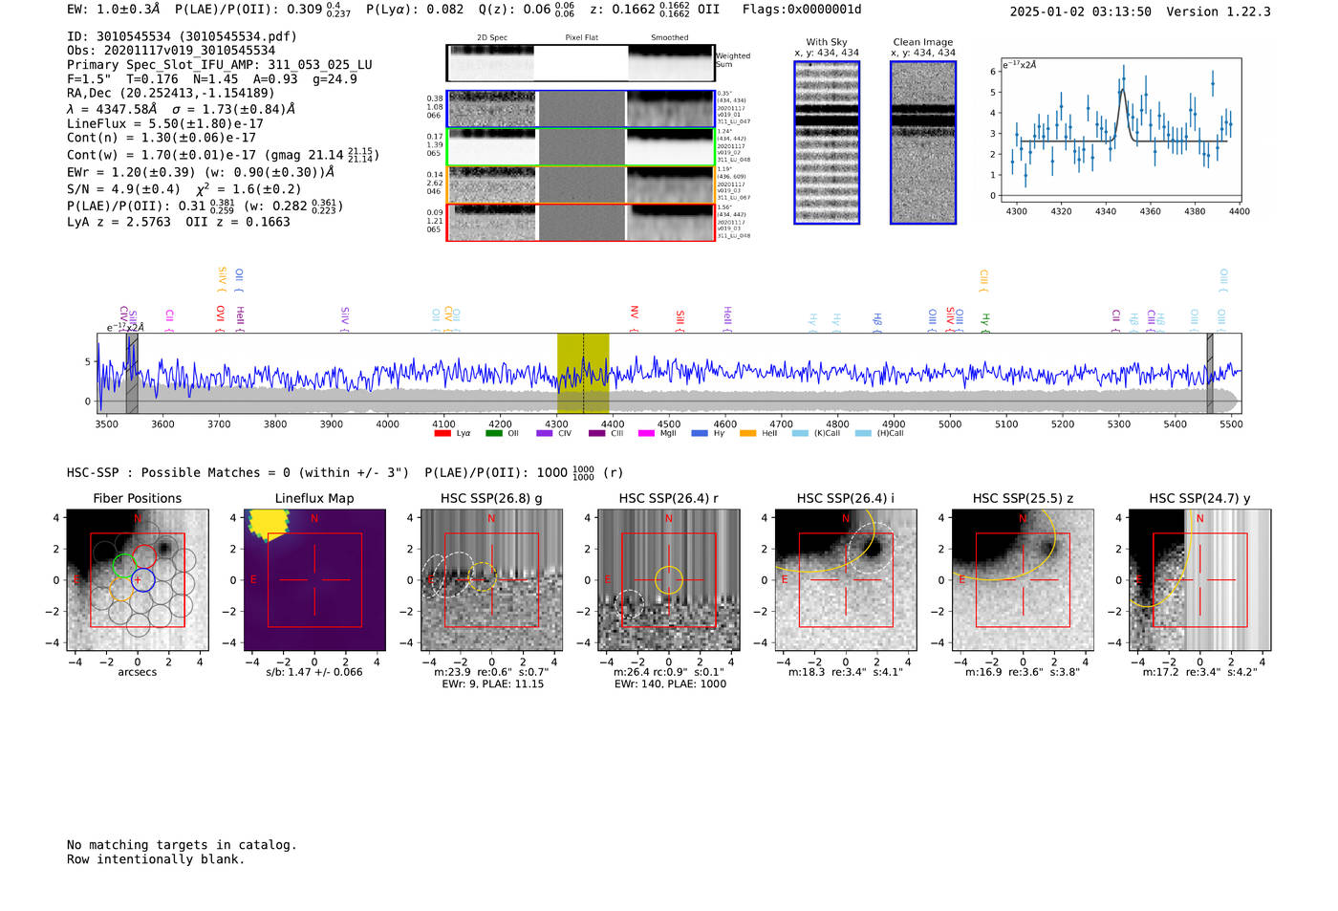Click the Version 1.22.3 label
Viewport: 1338px width, 911px height.
click(x=1219, y=11)
